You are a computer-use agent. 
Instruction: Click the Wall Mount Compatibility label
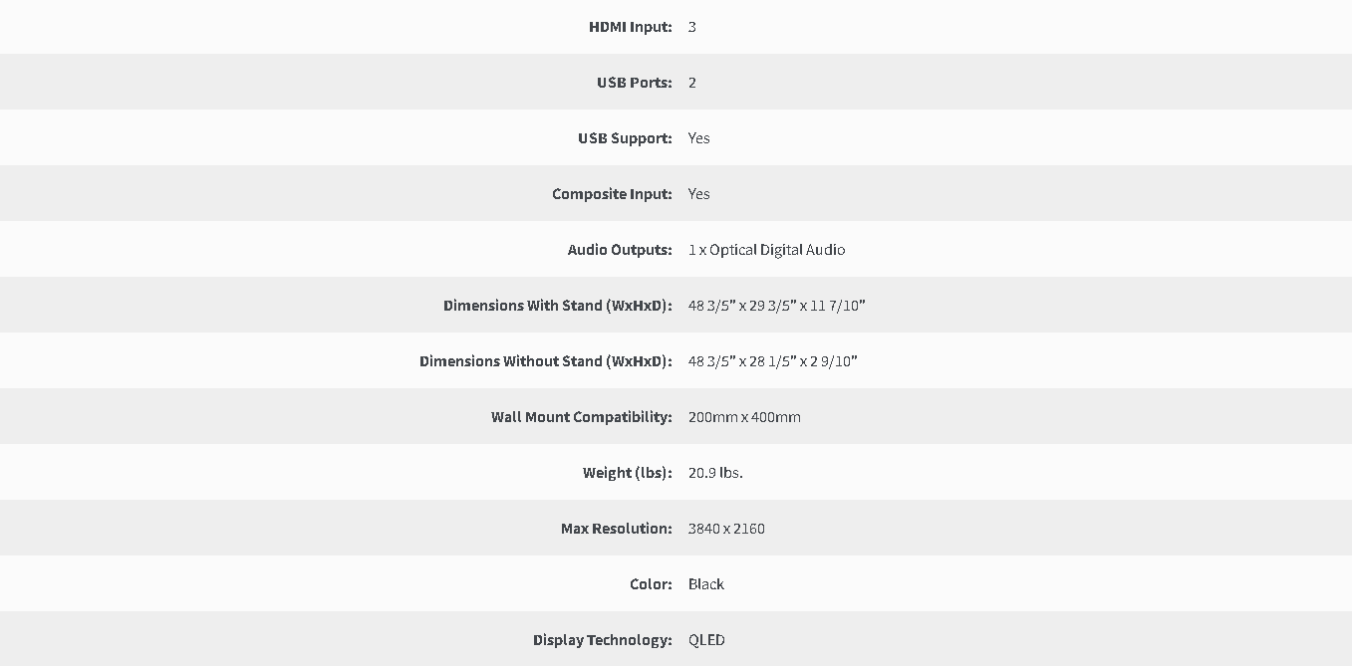coord(582,417)
